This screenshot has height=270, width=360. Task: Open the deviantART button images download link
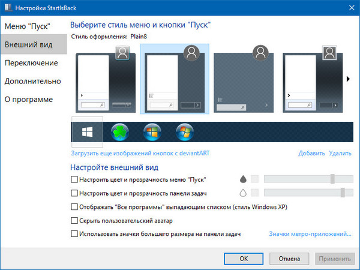pos(140,153)
